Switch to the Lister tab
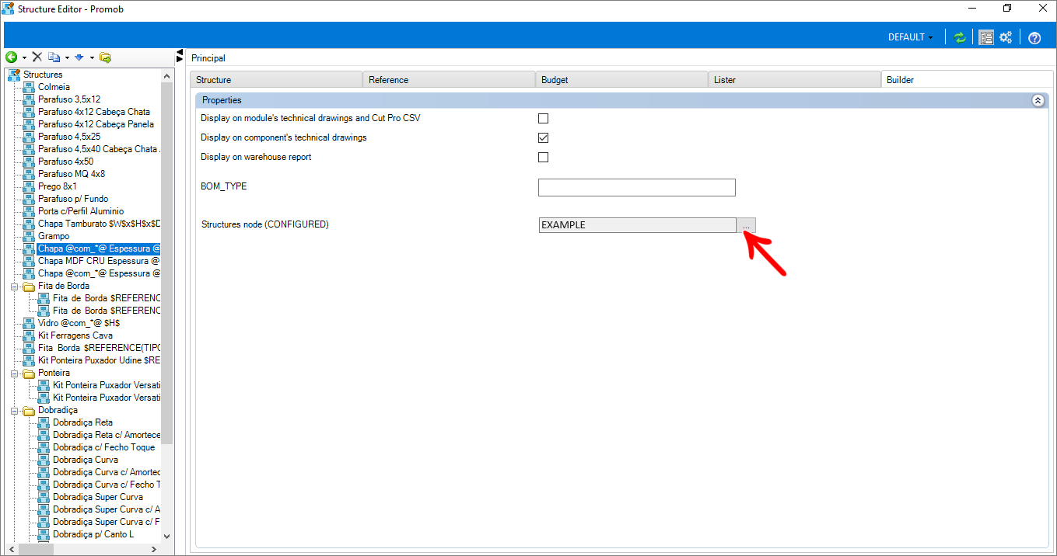 [794, 79]
